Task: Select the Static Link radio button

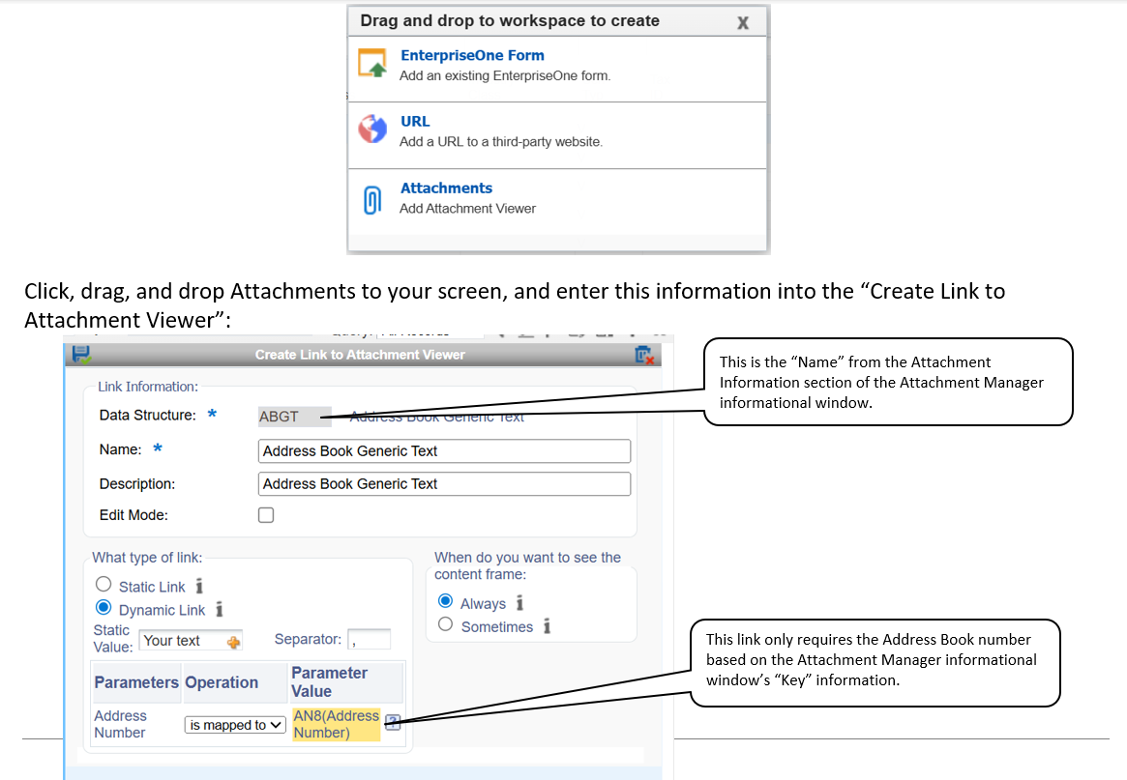Action: 104,585
